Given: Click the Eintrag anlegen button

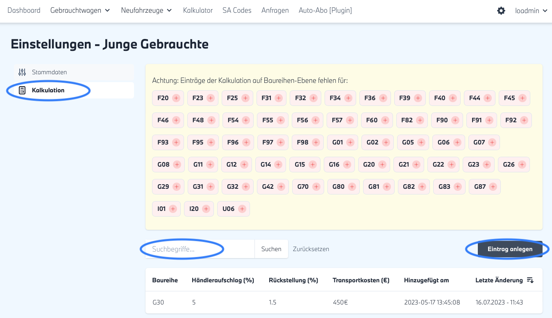Looking at the screenshot, I should 510,249.
